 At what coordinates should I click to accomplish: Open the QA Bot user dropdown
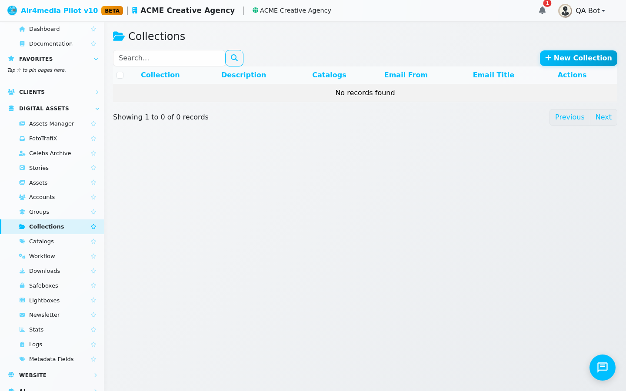pyautogui.click(x=582, y=11)
